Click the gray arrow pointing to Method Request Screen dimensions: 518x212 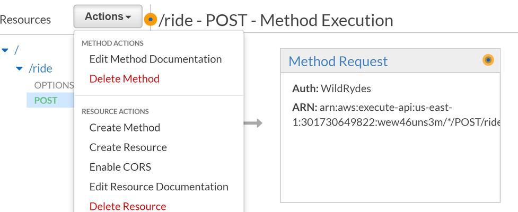pyautogui.click(x=253, y=123)
